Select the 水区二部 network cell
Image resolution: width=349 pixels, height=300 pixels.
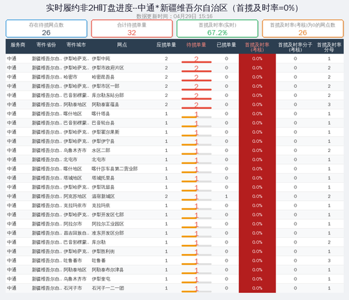101,151
